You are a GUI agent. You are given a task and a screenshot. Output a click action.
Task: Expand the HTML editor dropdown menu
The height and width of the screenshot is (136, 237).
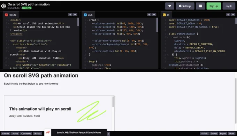click(75, 15)
